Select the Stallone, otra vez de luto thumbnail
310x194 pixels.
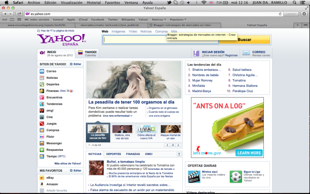[x=122, y=132]
